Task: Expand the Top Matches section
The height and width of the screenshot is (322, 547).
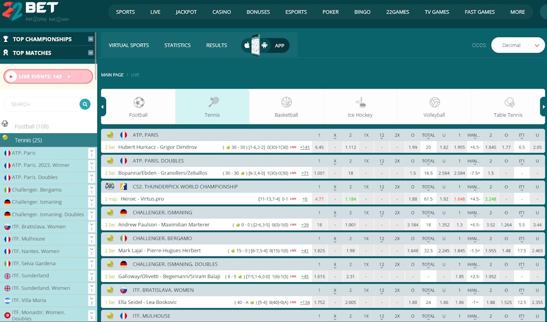Action: [x=91, y=52]
